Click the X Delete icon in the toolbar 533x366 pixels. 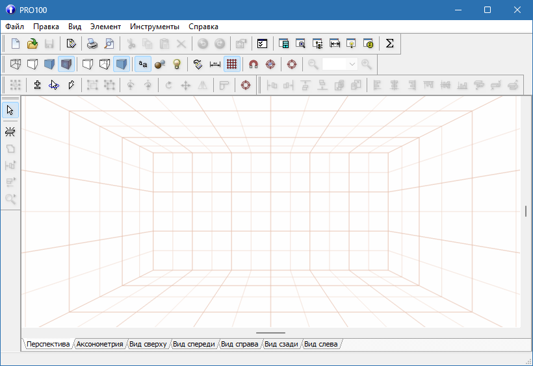tap(181, 43)
